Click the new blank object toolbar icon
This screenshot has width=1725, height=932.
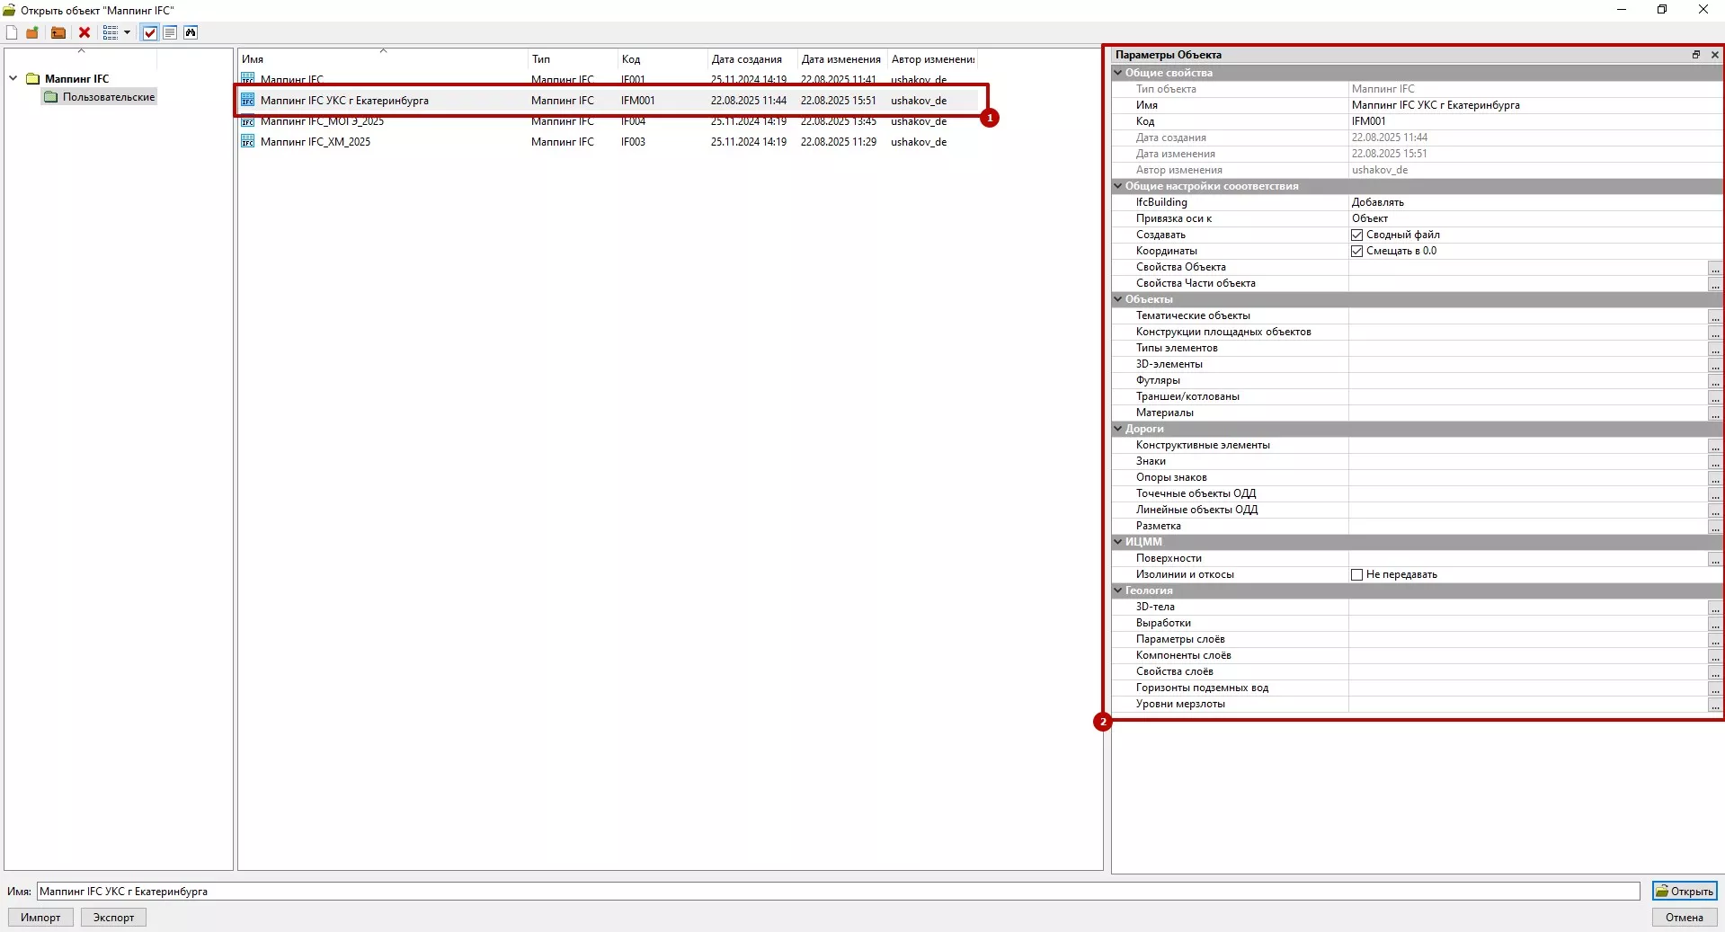coord(12,32)
